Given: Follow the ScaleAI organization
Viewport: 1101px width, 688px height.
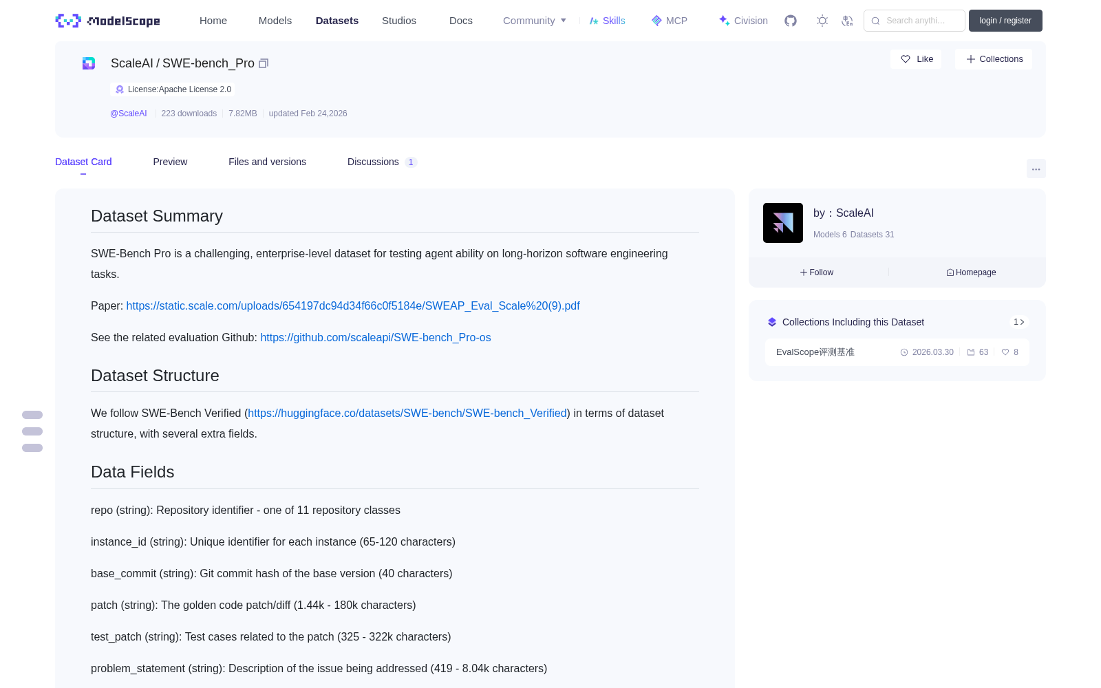Looking at the screenshot, I should tap(817, 272).
